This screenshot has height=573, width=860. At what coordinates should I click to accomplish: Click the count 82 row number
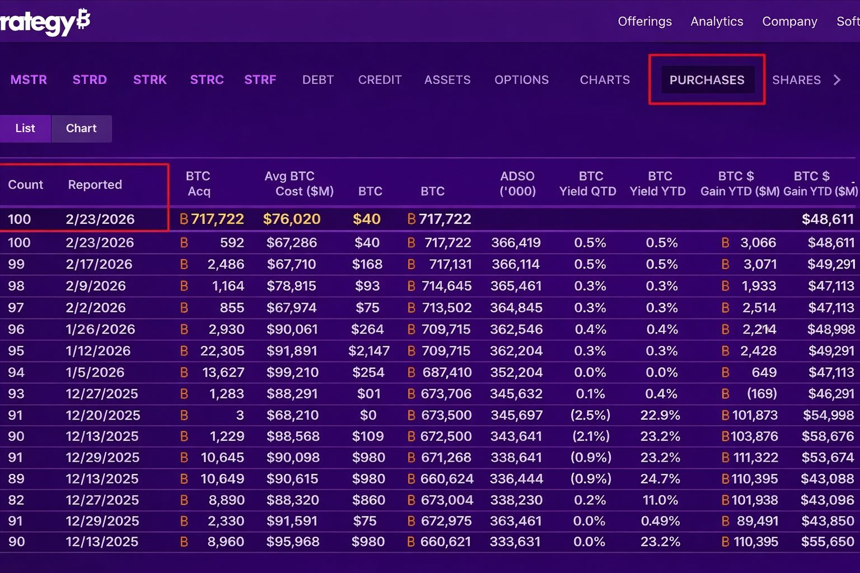coord(15,500)
